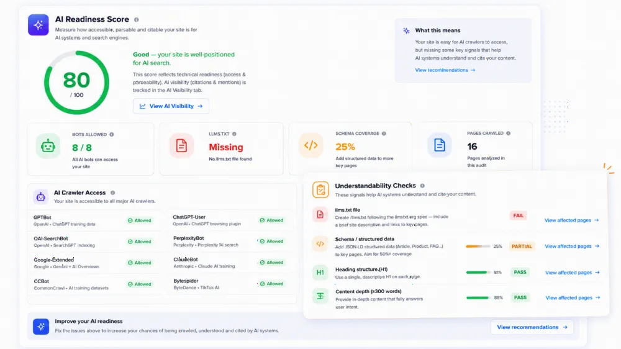Click the 25% progress bar for Schema

pos(478,247)
